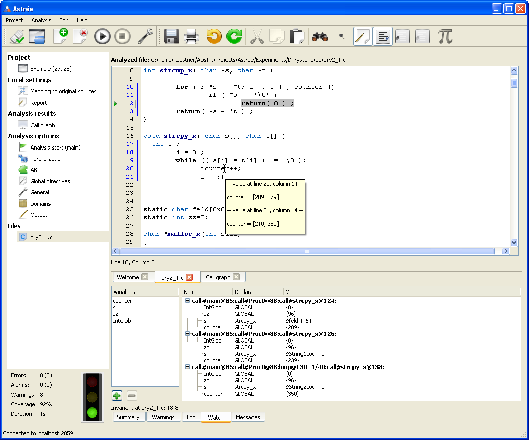
Task: Click the remove file red x icon
Action: [x=80, y=36]
